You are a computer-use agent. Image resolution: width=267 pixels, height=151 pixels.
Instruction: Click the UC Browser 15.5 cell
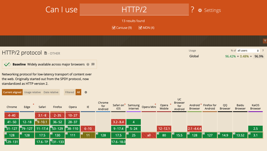179,135
